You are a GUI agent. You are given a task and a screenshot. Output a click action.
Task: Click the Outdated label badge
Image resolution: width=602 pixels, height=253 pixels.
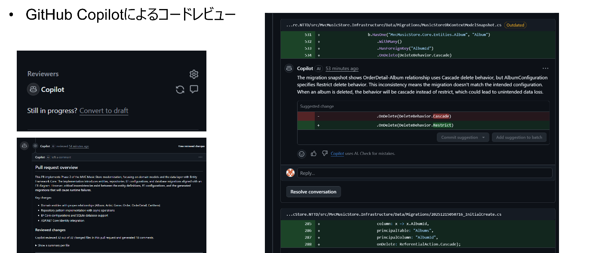(x=515, y=25)
